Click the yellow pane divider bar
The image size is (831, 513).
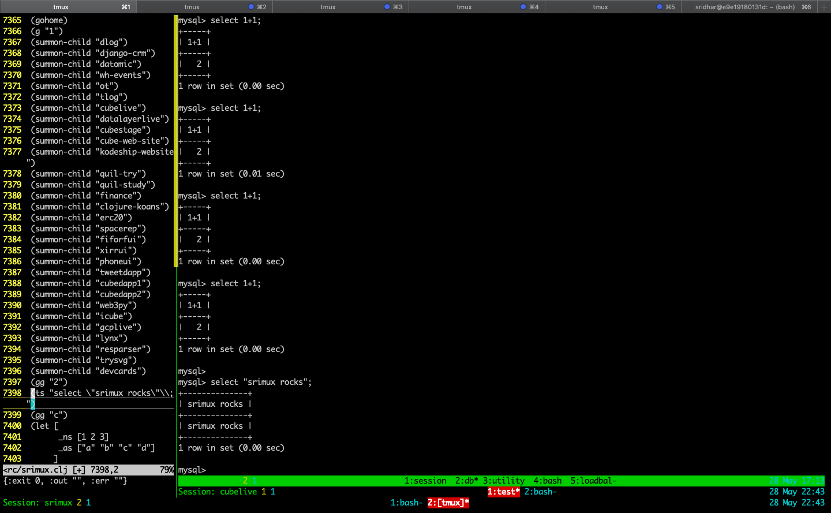[x=175, y=141]
